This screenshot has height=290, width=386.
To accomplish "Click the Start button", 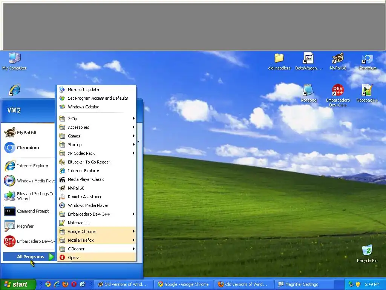I will pos(18,284).
